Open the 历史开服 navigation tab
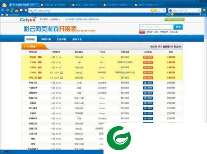The height and width of the screenshot is (154, 207). point(62,39)
